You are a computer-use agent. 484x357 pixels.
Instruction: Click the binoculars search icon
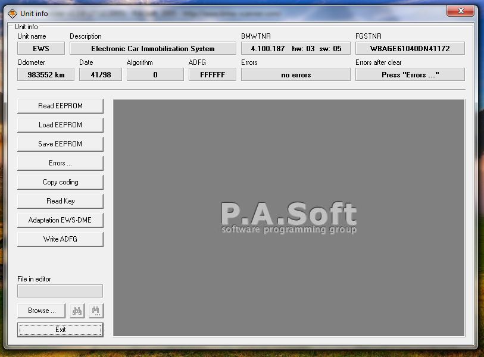pos(77,311)
